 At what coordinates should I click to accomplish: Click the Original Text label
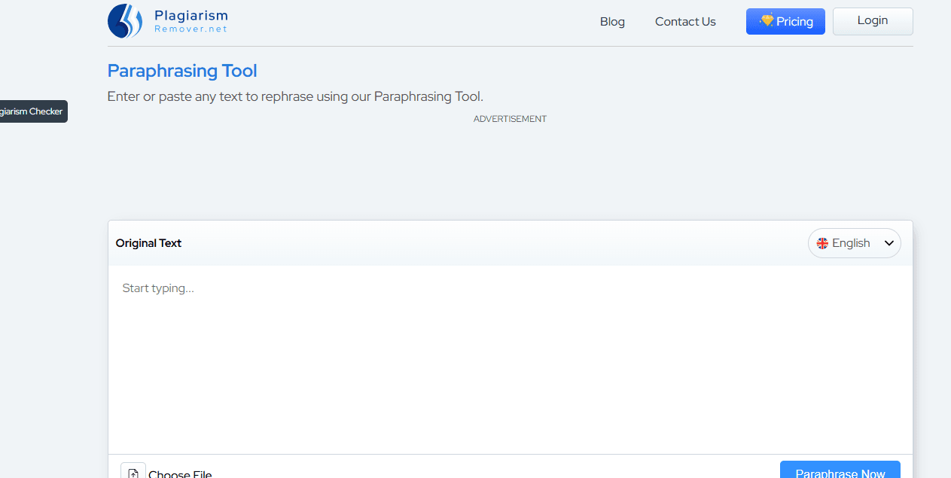[148, 243]
